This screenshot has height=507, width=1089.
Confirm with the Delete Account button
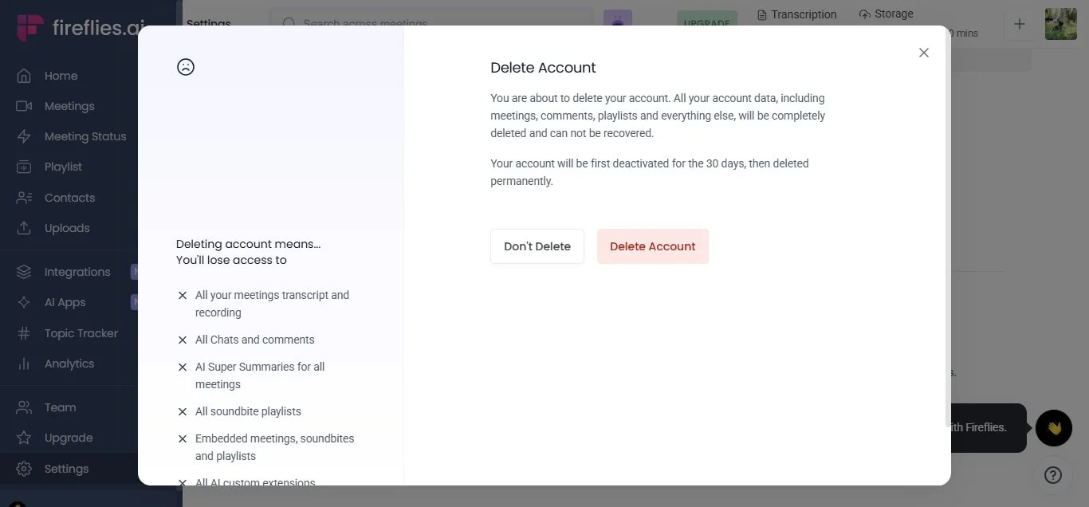point(652,246)
